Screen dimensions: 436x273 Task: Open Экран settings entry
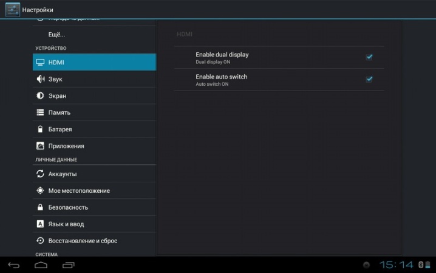pyautogui.click(x=94, y=95)
